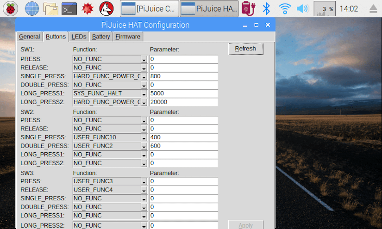This screenshot has width=382, height=229.
Task: Open the Raspberry Pi main menu
Action: [10, 8]
